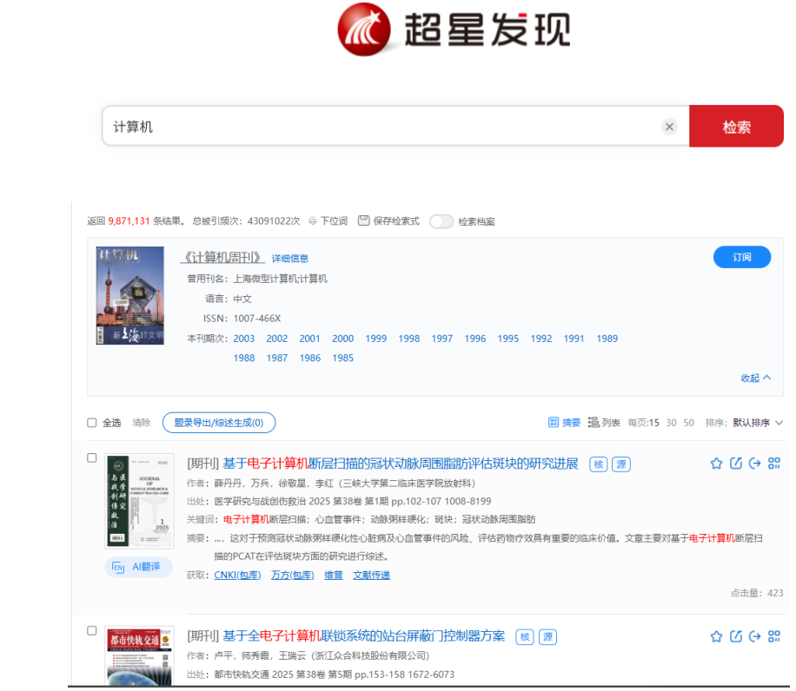
Task: Open 维普 access link
Action: point(334,575)
